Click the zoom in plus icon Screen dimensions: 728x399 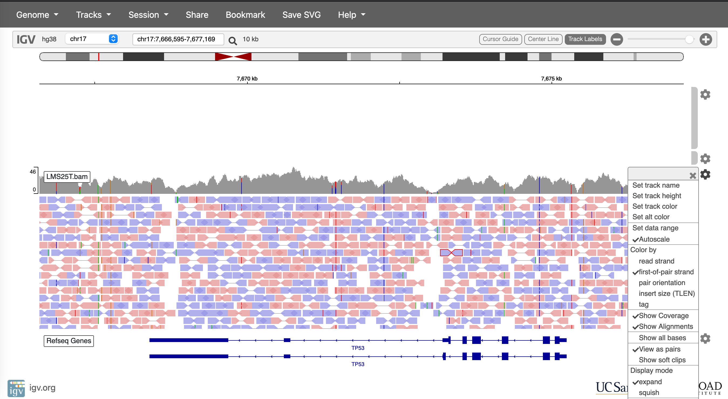[x=705, y=39]
